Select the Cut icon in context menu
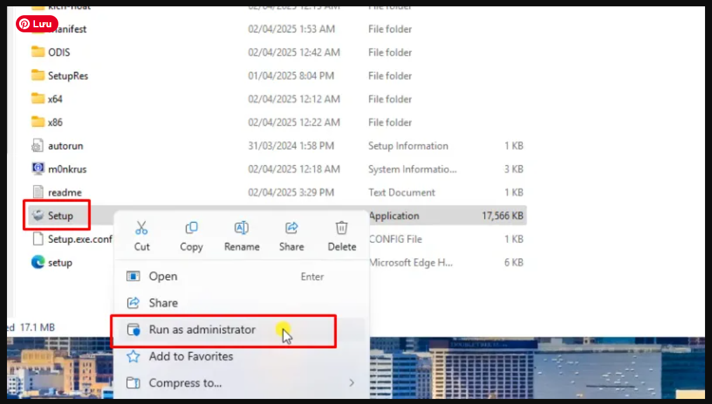The image size is (712, 404). tap(142, 228)
